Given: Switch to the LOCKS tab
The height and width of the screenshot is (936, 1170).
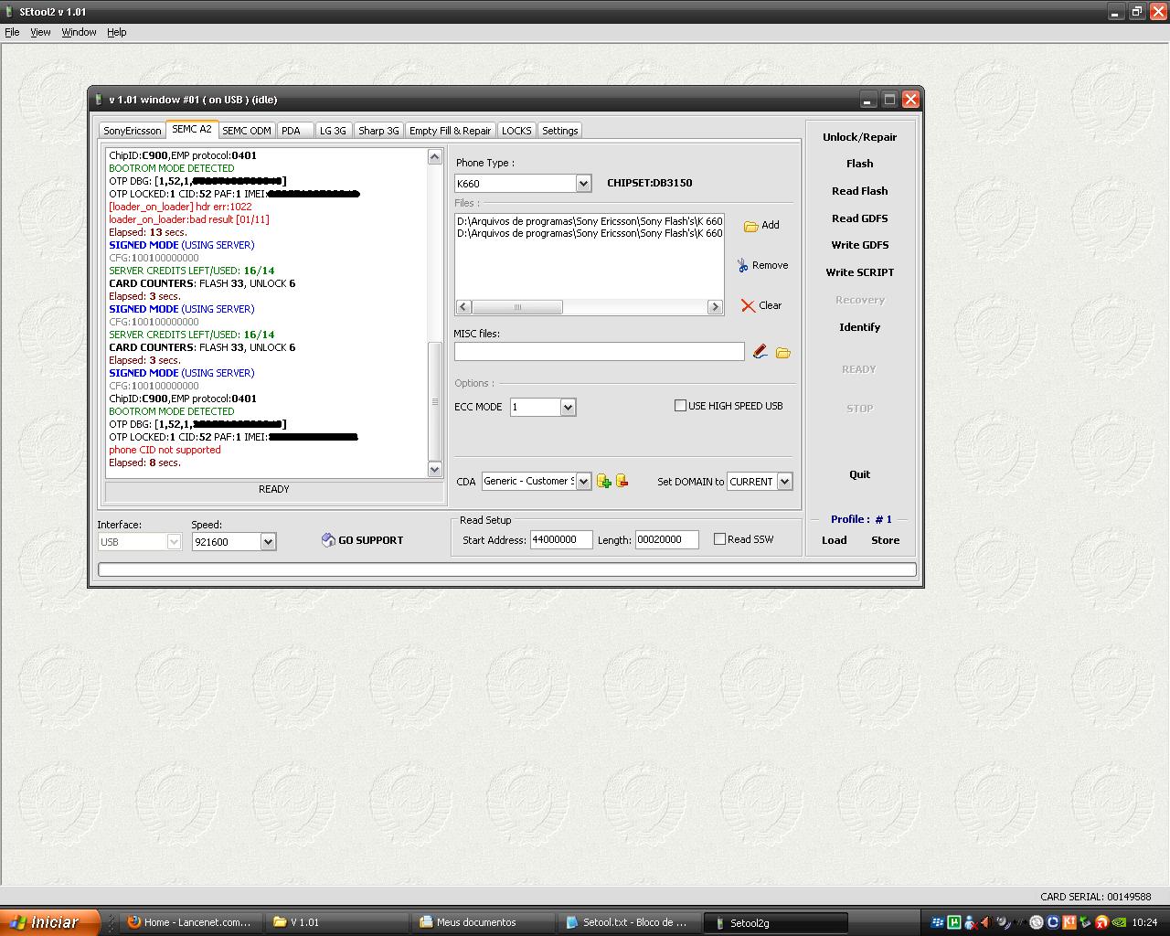Looking at the screenshot, I should click(x=516, y=131).
